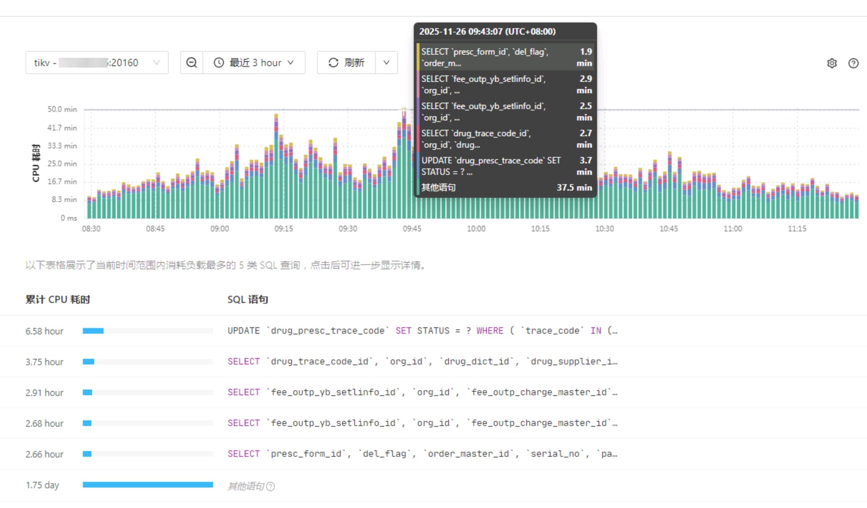This screenshot has width=867, height=508.
Task: Click the help question mark icon
Action: [853, 63]
